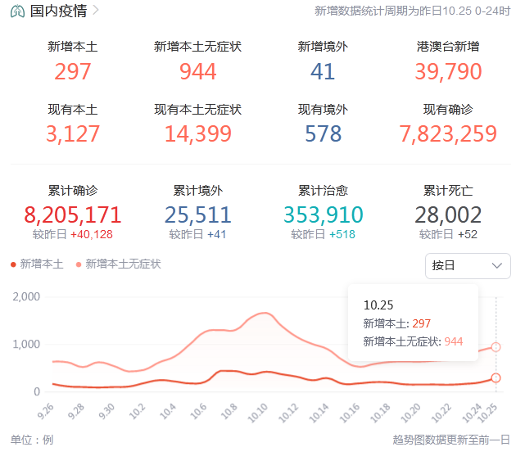Viewport: 516px width, 465px height.
Task: Click the 累计治愈 353,910 total
Action: click(323, 214)
